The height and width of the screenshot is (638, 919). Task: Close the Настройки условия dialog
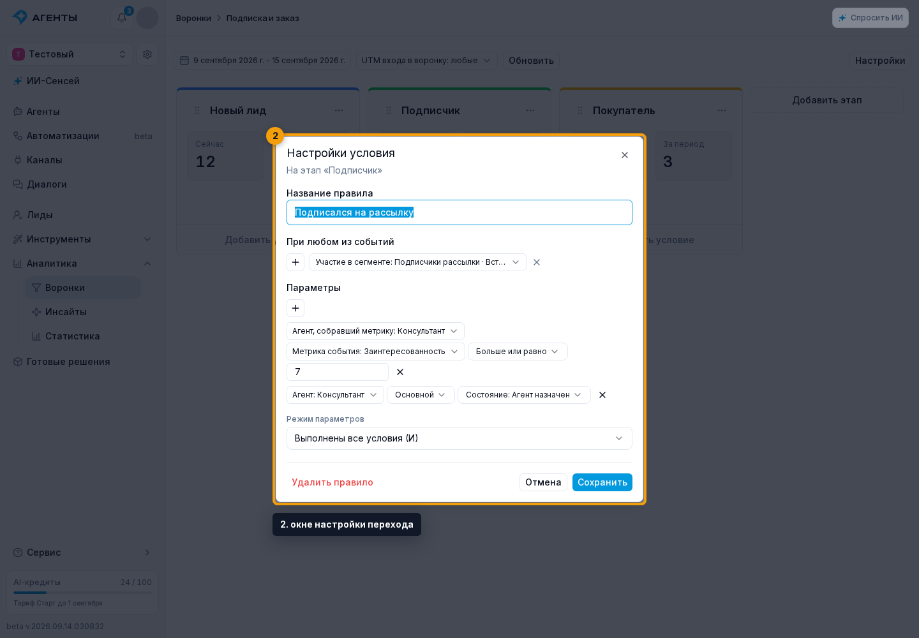coord(625,155)
